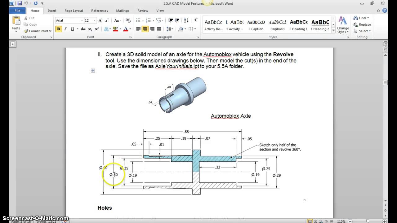Click the table move handle in document

[x=93, y=71]
